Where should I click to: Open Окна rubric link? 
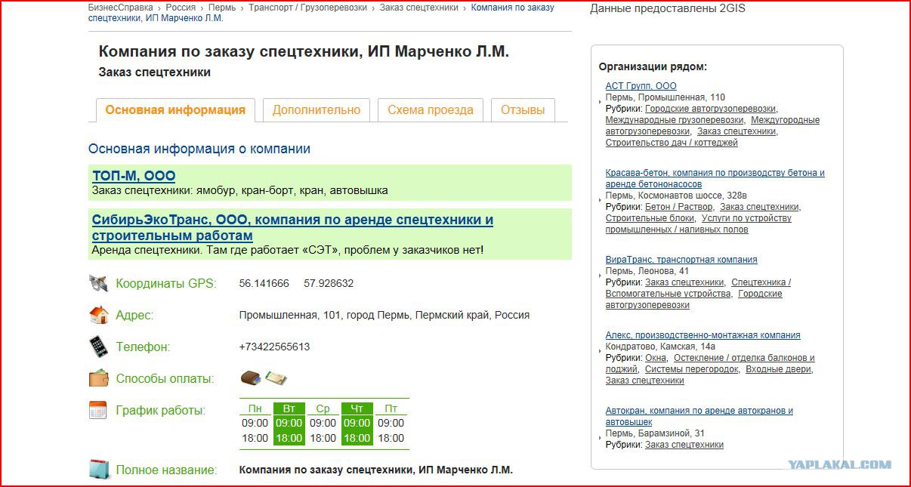(656, 358)
